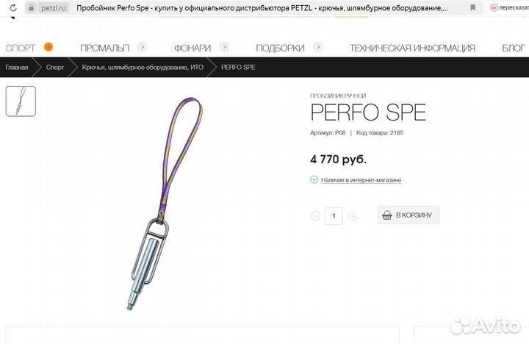Expand the ПОДБОРКИ menu chevron

coord(318,47)
